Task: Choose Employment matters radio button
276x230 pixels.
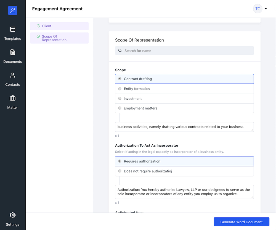Action: click(120, 108)
